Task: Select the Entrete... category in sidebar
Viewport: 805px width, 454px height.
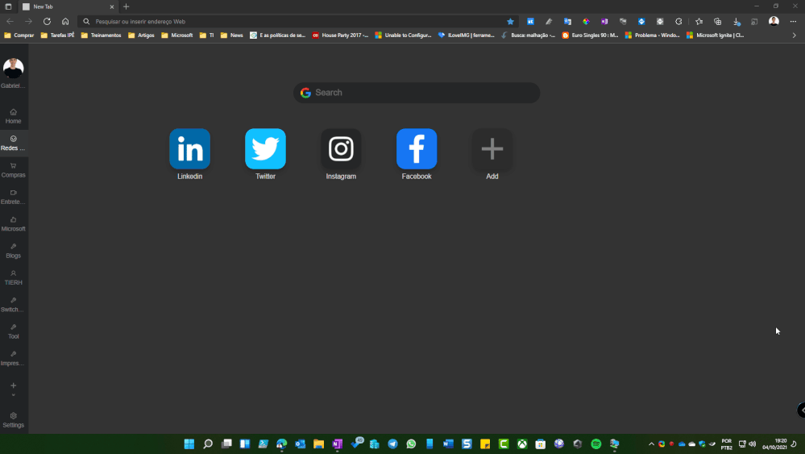Action: (14, 197)
